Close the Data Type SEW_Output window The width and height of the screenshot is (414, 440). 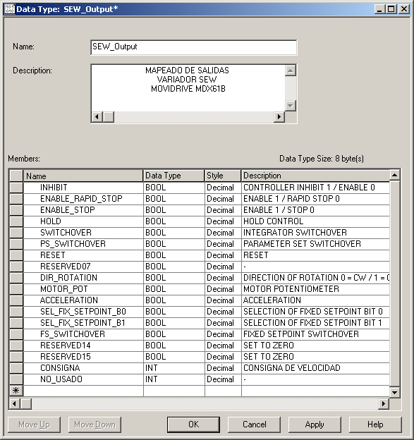click(x=404, y=9)
